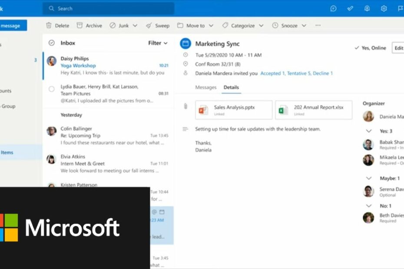This screenshot has width=404, height=269.
Task: Click the PowerPoint file icon
Action: coord(203,110)
